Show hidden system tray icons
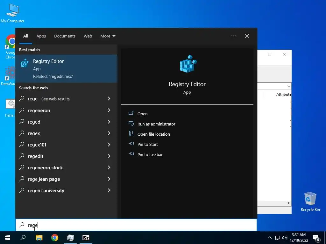Image resolution: width=326 pixels, height=244 pixels. click(x=269, y=238)
